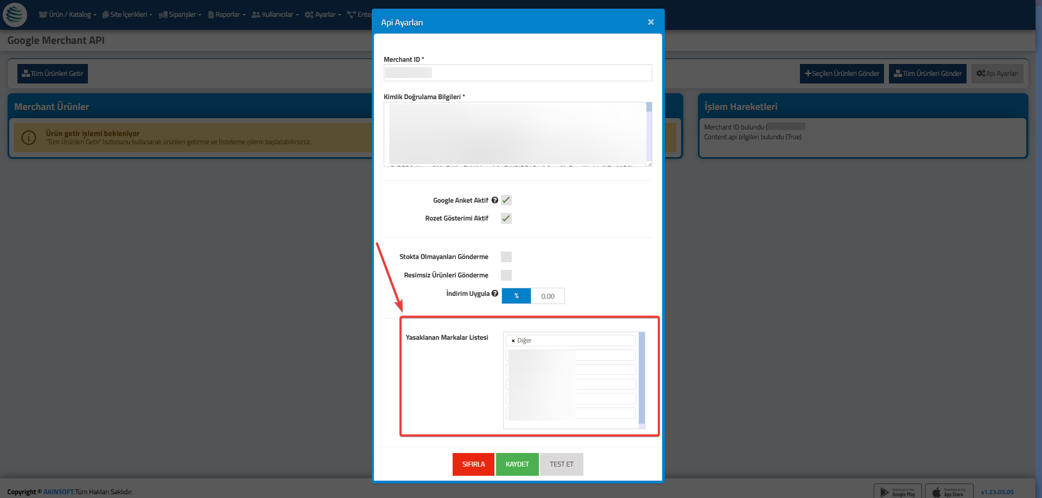Remove the Diğer brand tag
The width and height of the screenshot is (1042, 498).
coord(513,341)
